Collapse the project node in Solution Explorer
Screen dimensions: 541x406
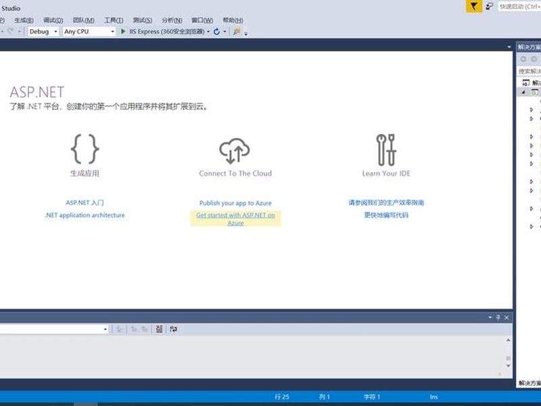(x=523, y=92)
